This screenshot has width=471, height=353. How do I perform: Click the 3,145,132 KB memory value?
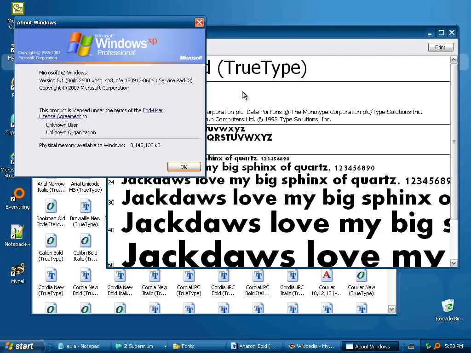[145, 145]
